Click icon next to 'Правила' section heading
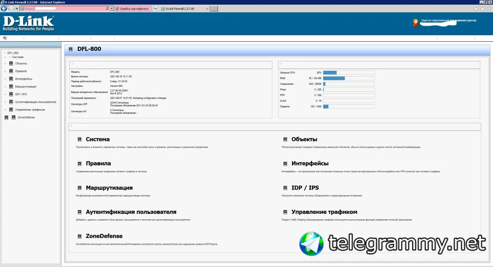The width and height of the screenshot is (493, 267). tap(80, 164)
